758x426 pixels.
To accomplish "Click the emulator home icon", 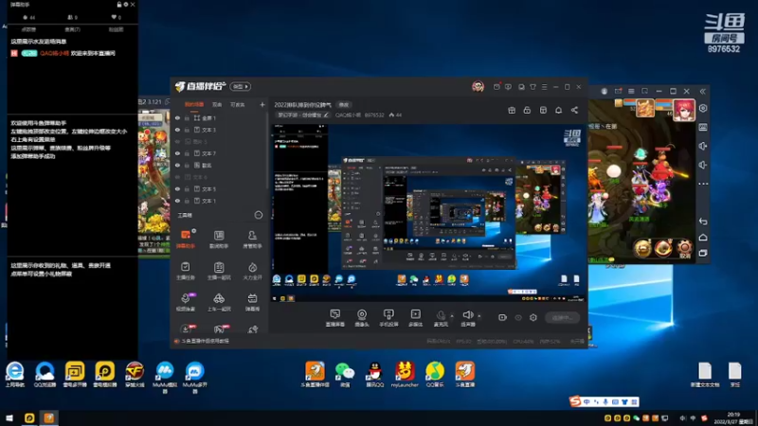I will 703,238.
